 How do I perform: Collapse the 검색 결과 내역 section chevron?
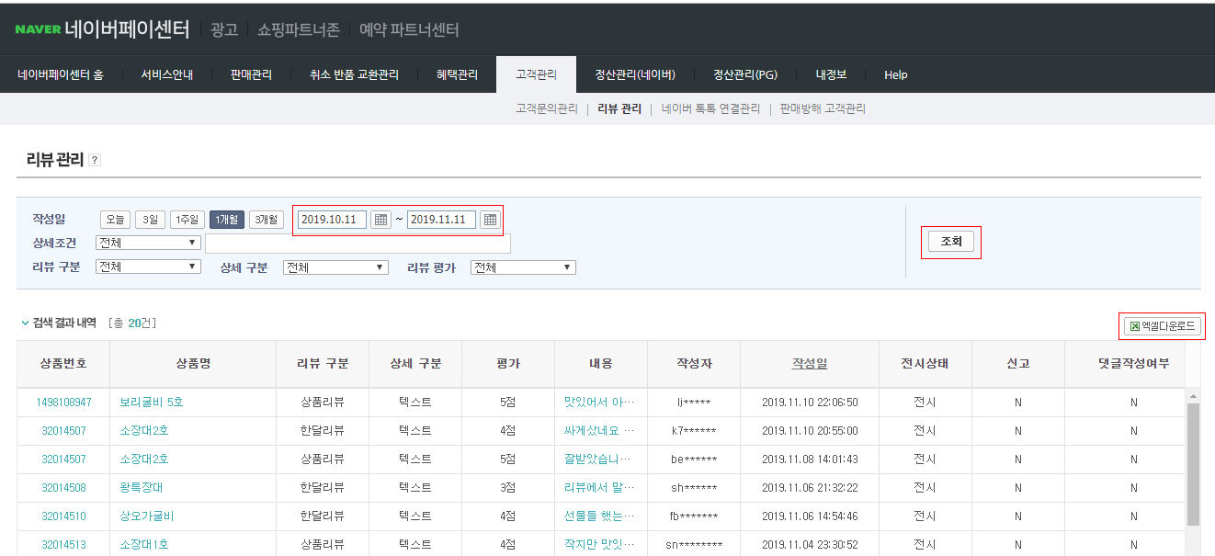tap(25, 323)
